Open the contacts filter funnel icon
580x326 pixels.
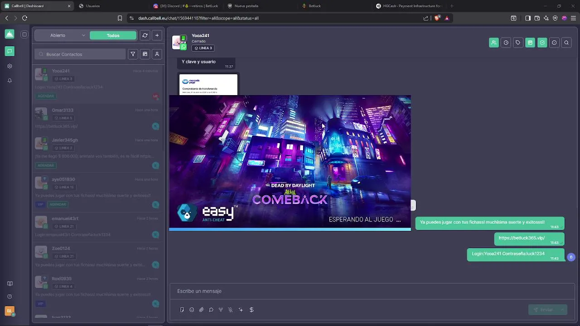click(133, 54)
